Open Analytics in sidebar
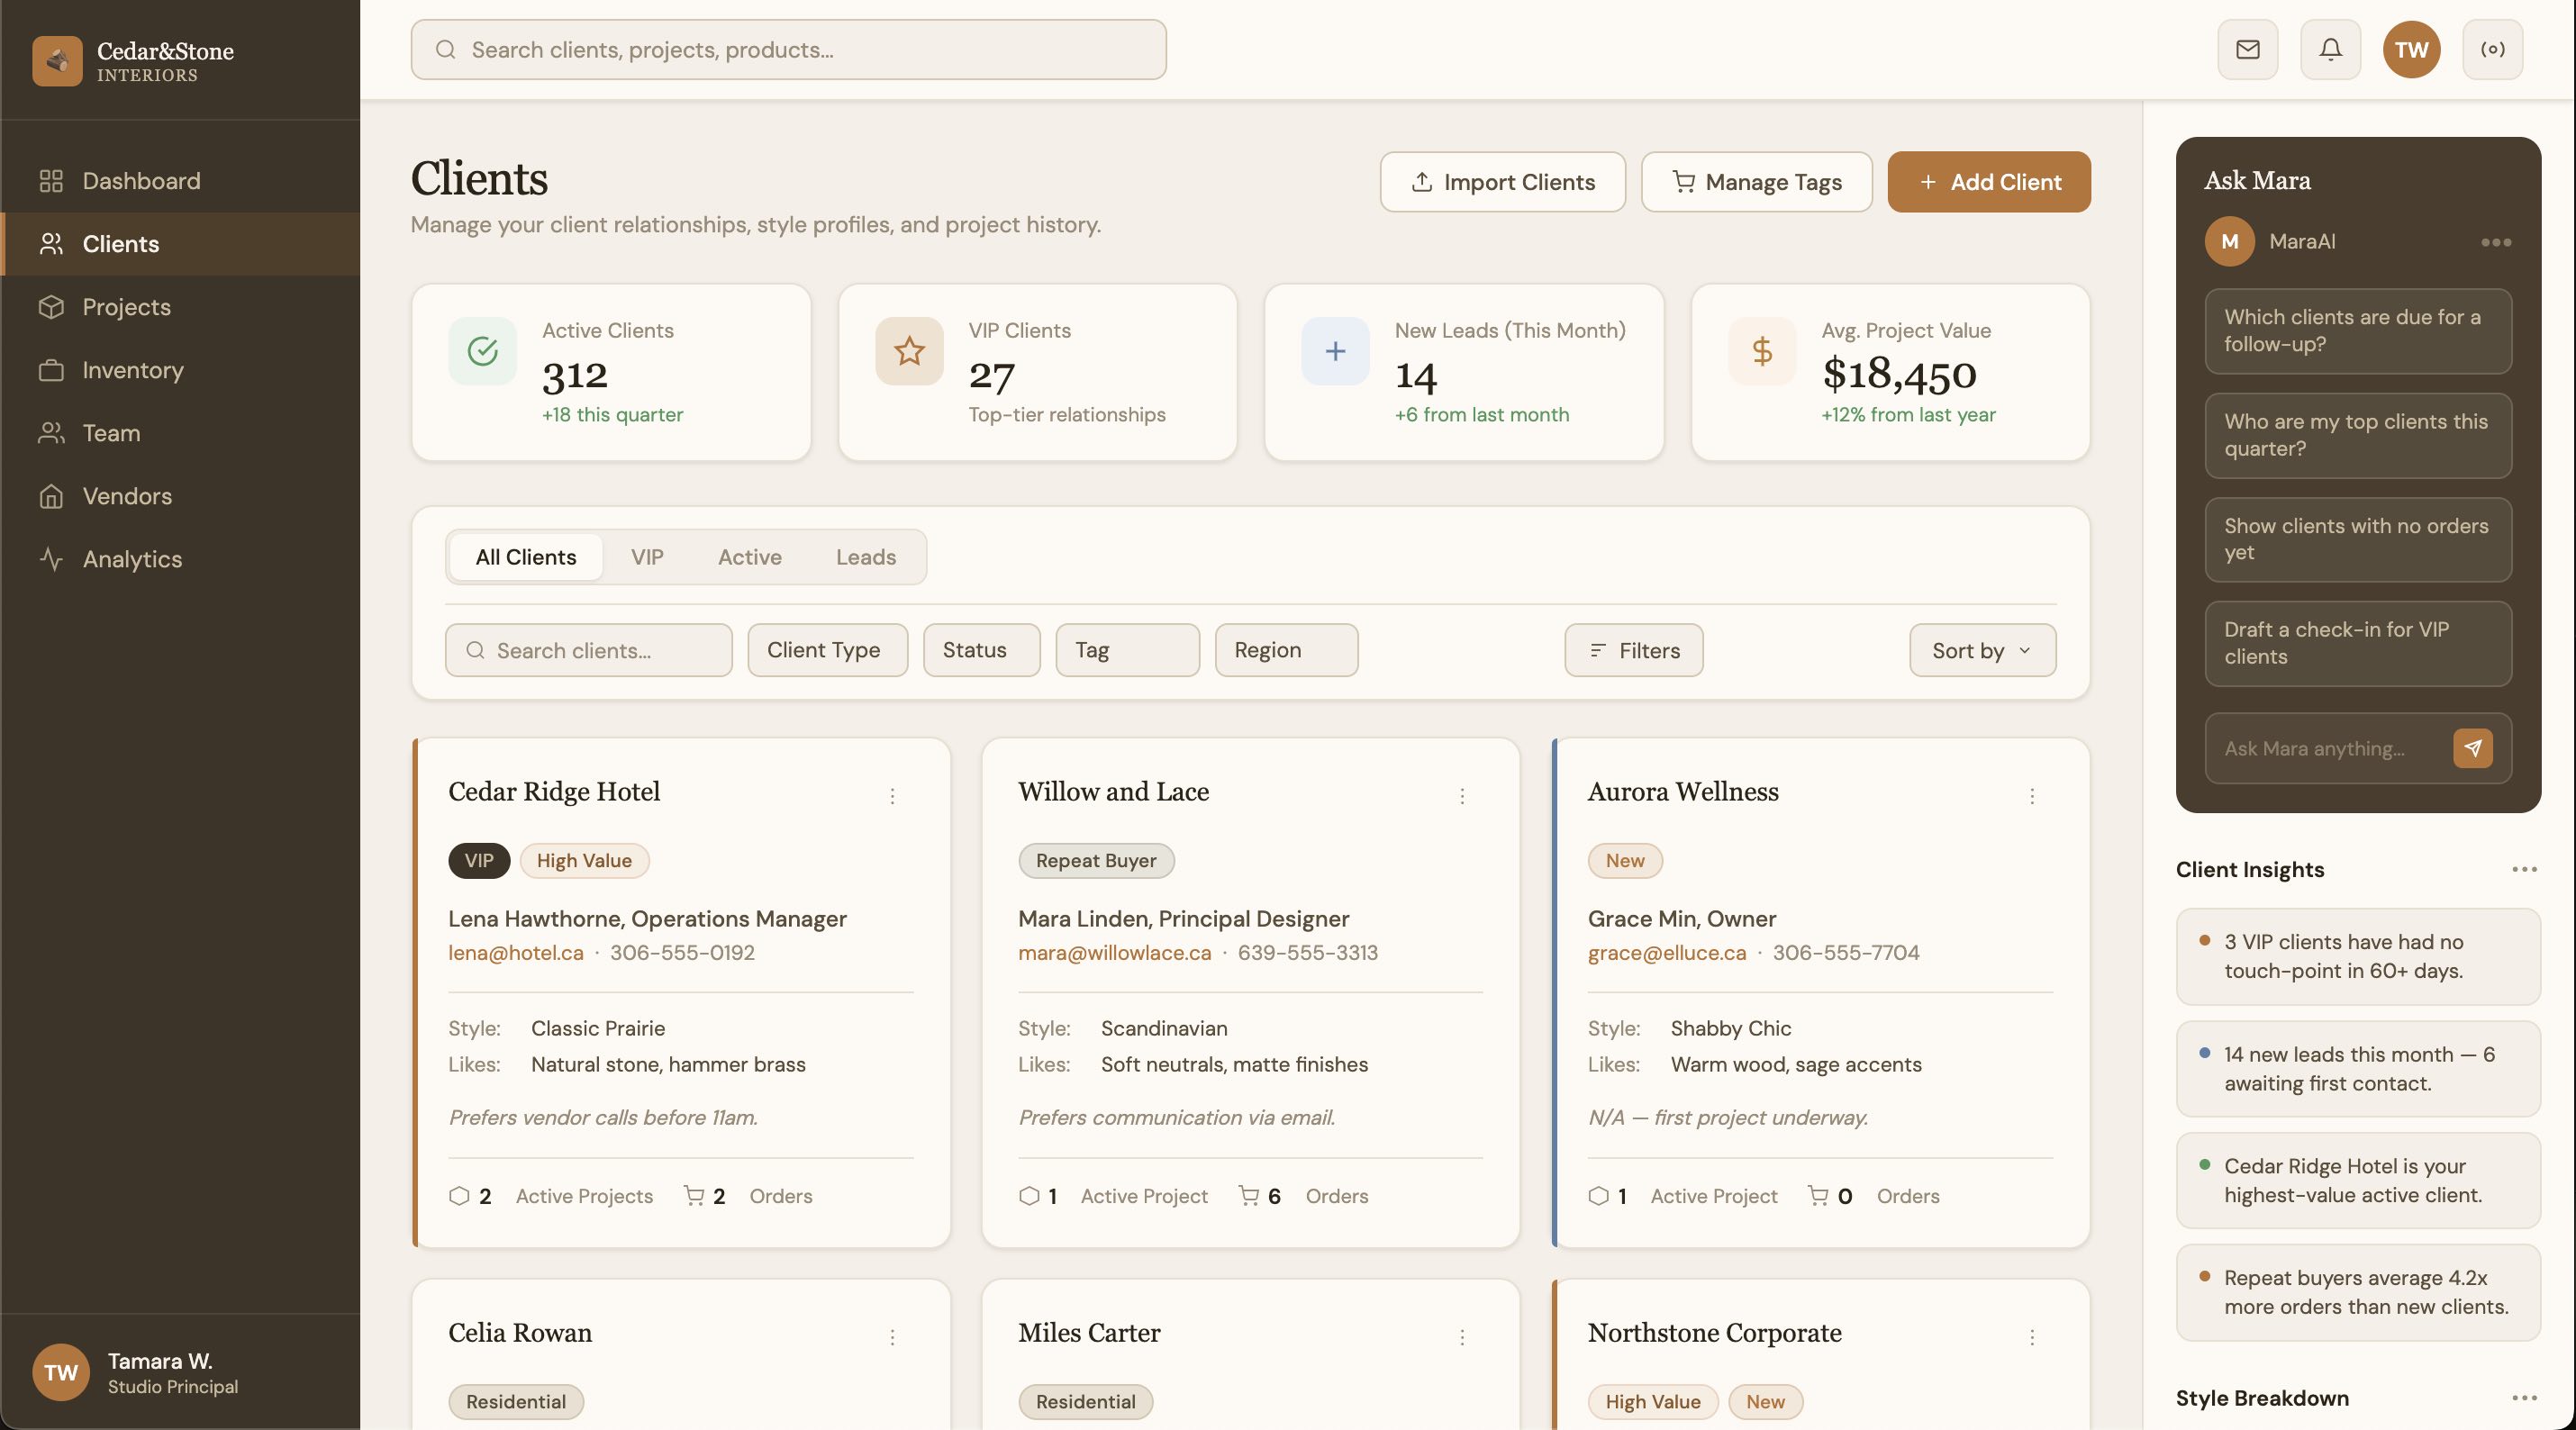The image size is (2576, 1430). click(x=180, y=559)
